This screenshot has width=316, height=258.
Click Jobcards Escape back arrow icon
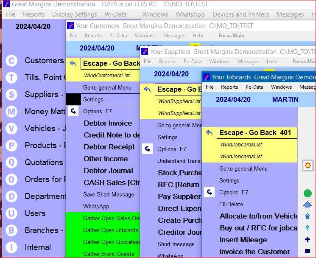209,133
